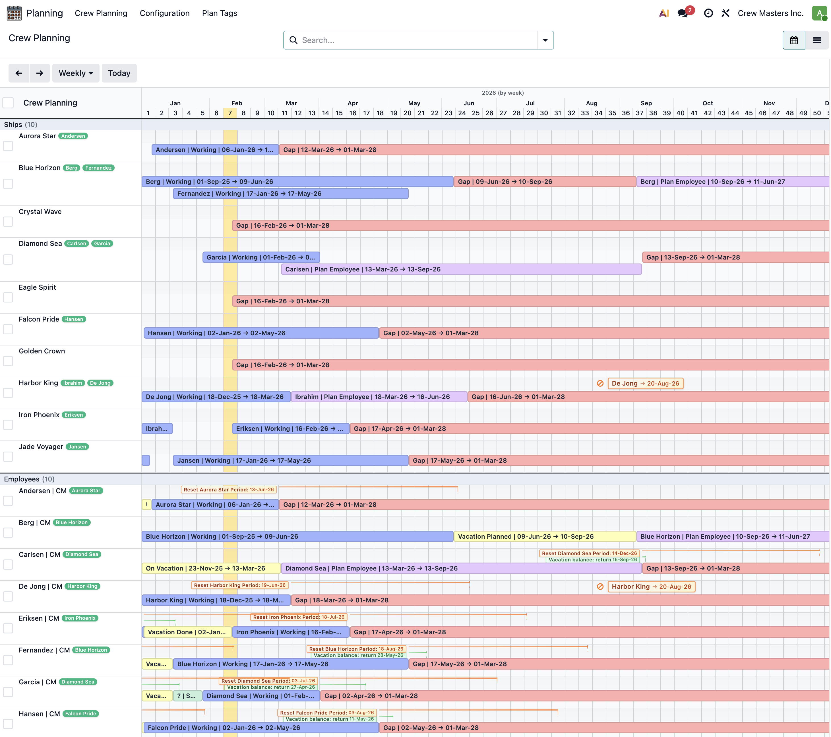The image size is (831, 737).
Task: Tick the Diamond Sea row checkbox
Action: 8,259
